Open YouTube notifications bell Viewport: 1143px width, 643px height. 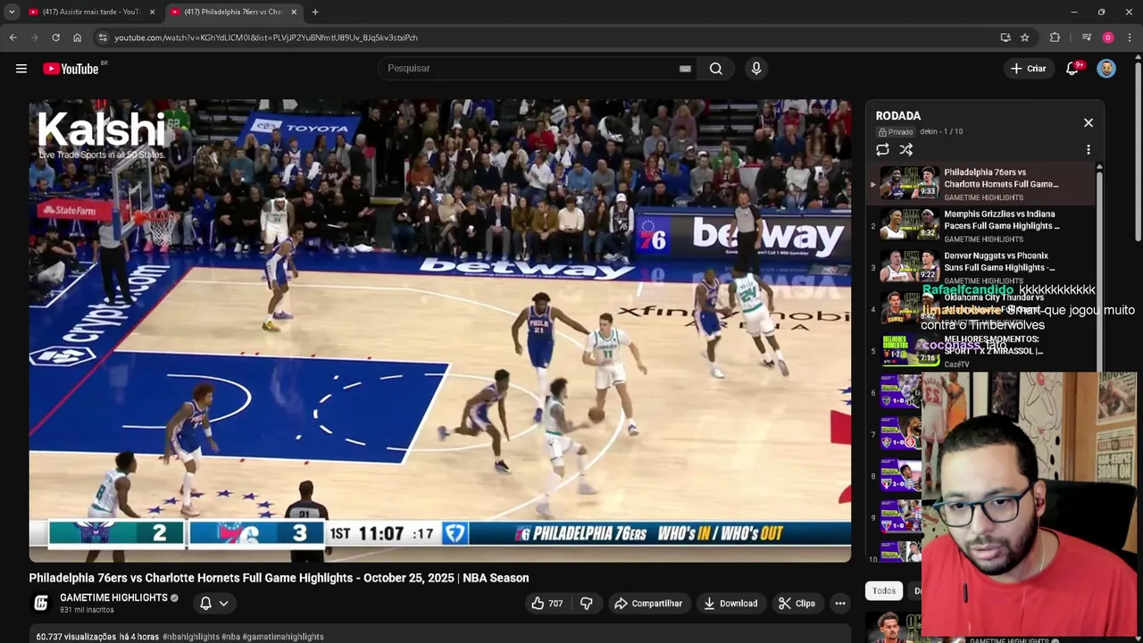1072,69
